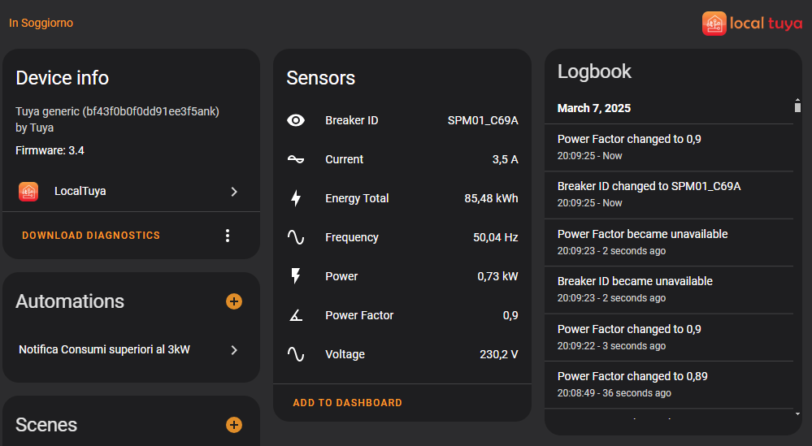Open the three-dot device menu
The image size is (812, 446).
[x=228, y=236]
